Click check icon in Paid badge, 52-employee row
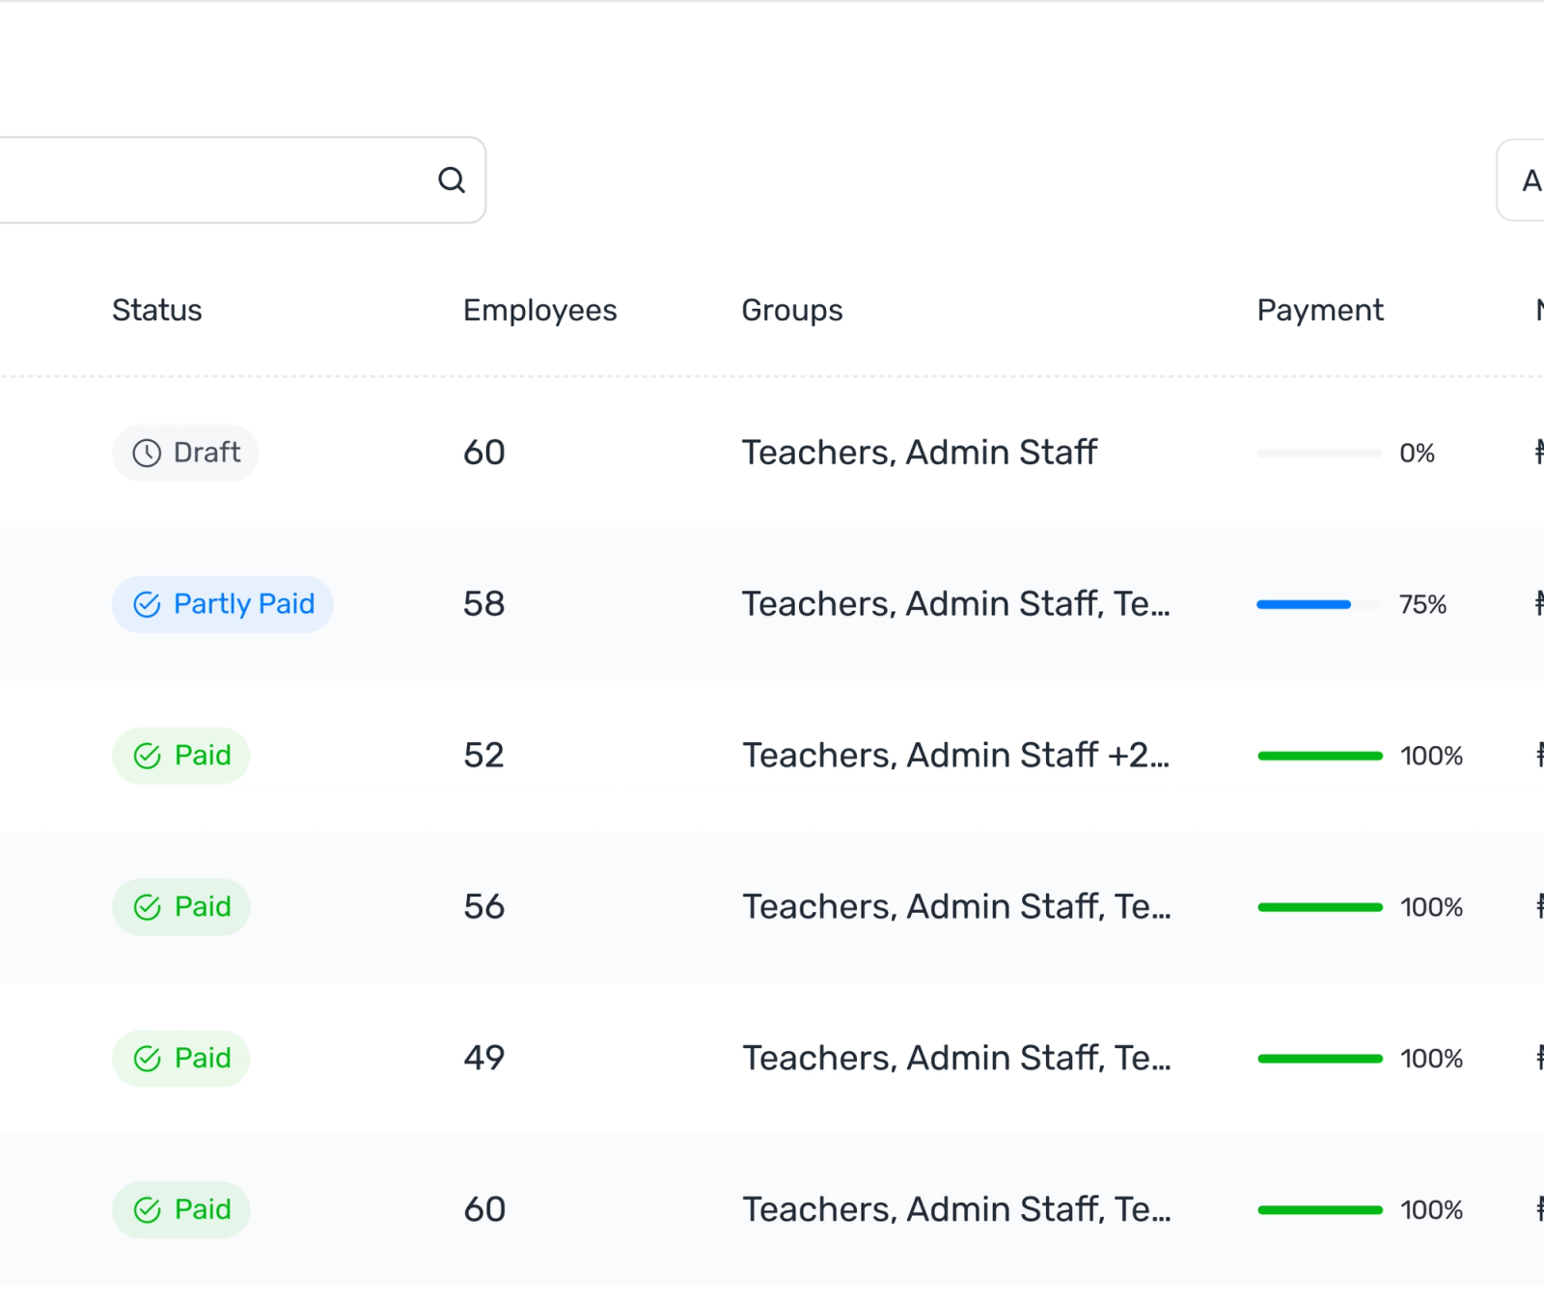Image resolution: width=1544 pixels, height=1299 pixels. point(147,756)
